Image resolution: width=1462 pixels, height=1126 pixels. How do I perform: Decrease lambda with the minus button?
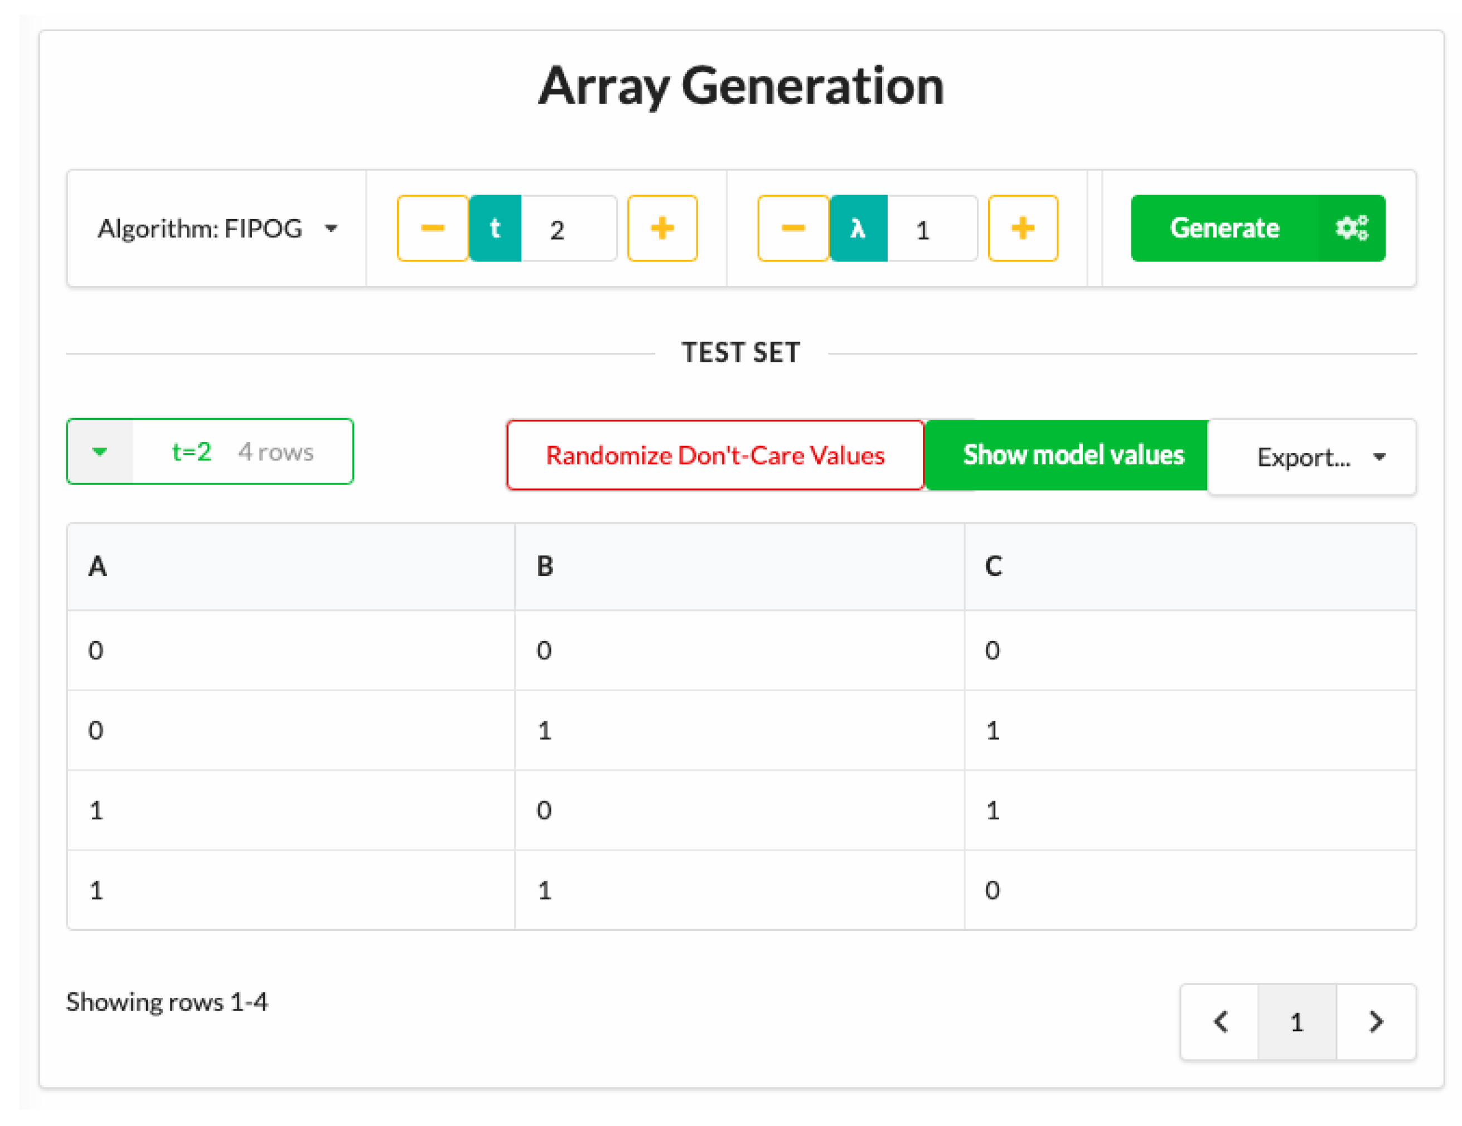[x=792, y=228]
